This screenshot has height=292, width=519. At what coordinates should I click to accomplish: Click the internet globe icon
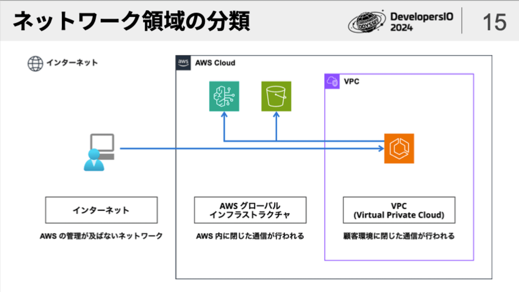click(35, 64)
